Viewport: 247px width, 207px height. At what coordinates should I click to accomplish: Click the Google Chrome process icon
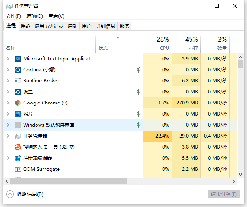click(18, 103)
